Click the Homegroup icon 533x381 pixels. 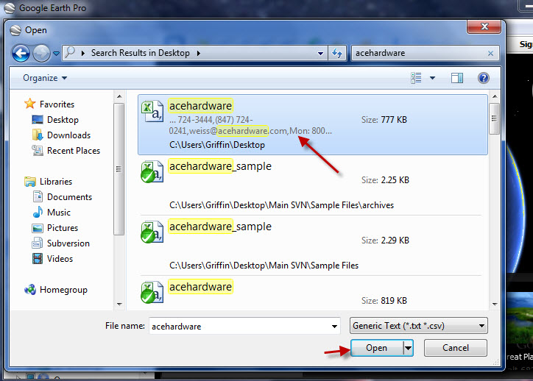(x=30, y=289)
